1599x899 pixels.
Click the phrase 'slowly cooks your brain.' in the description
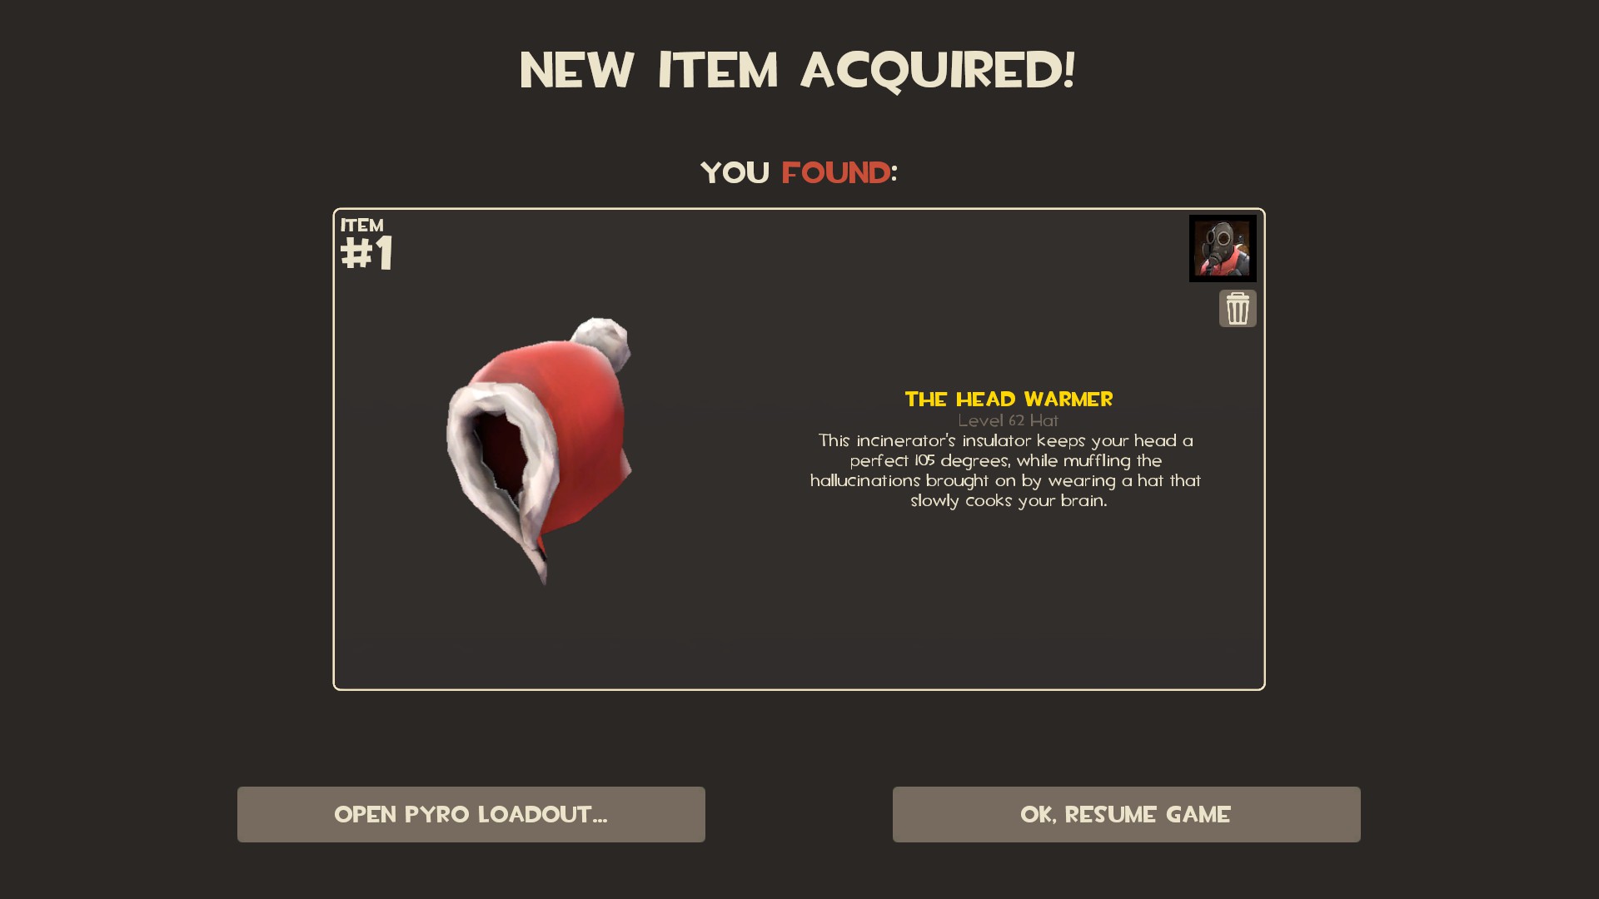click(x=1009, y=501)
